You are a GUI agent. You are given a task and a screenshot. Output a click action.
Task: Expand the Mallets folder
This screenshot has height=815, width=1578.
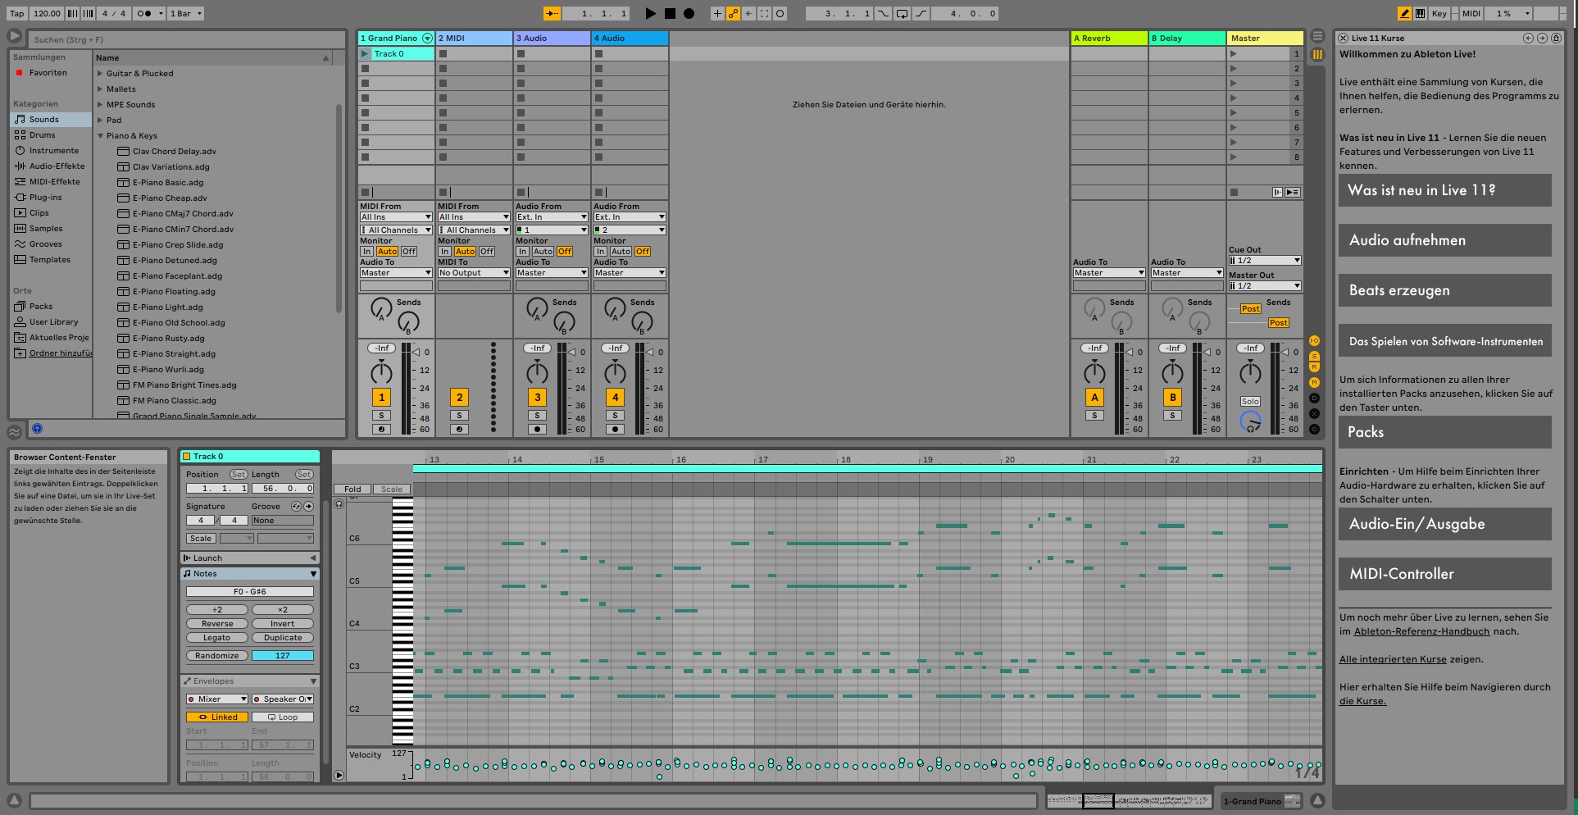point(100,89)
